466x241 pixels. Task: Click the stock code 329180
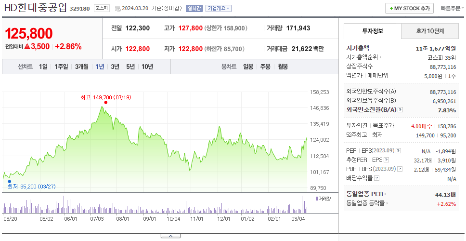point(79,9)
